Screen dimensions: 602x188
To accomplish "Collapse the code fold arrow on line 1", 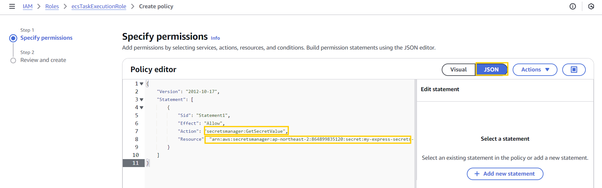I will [142, 84].
